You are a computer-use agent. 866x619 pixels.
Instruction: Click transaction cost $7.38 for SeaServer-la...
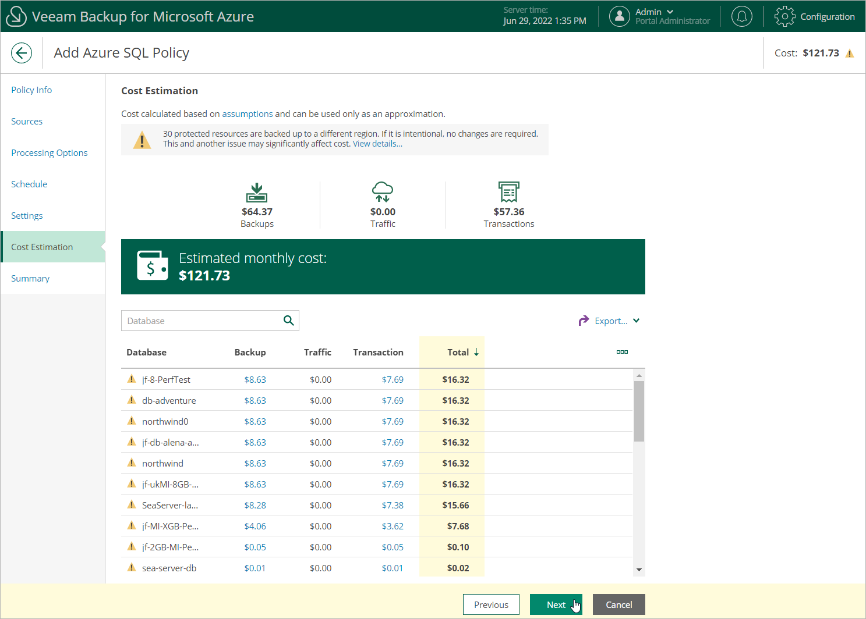click(393, 505)
